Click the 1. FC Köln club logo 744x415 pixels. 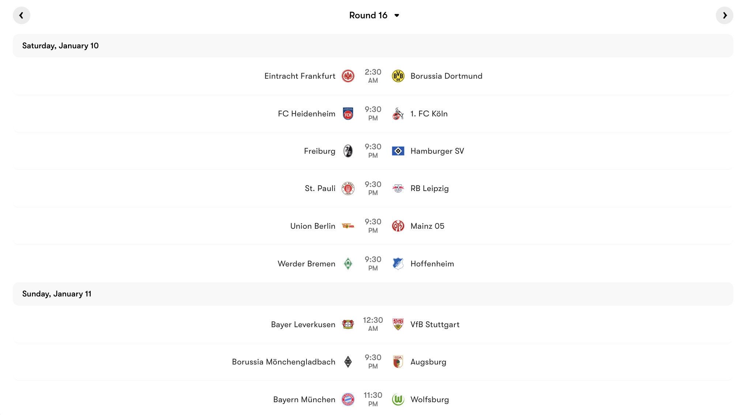coord(398,113)
